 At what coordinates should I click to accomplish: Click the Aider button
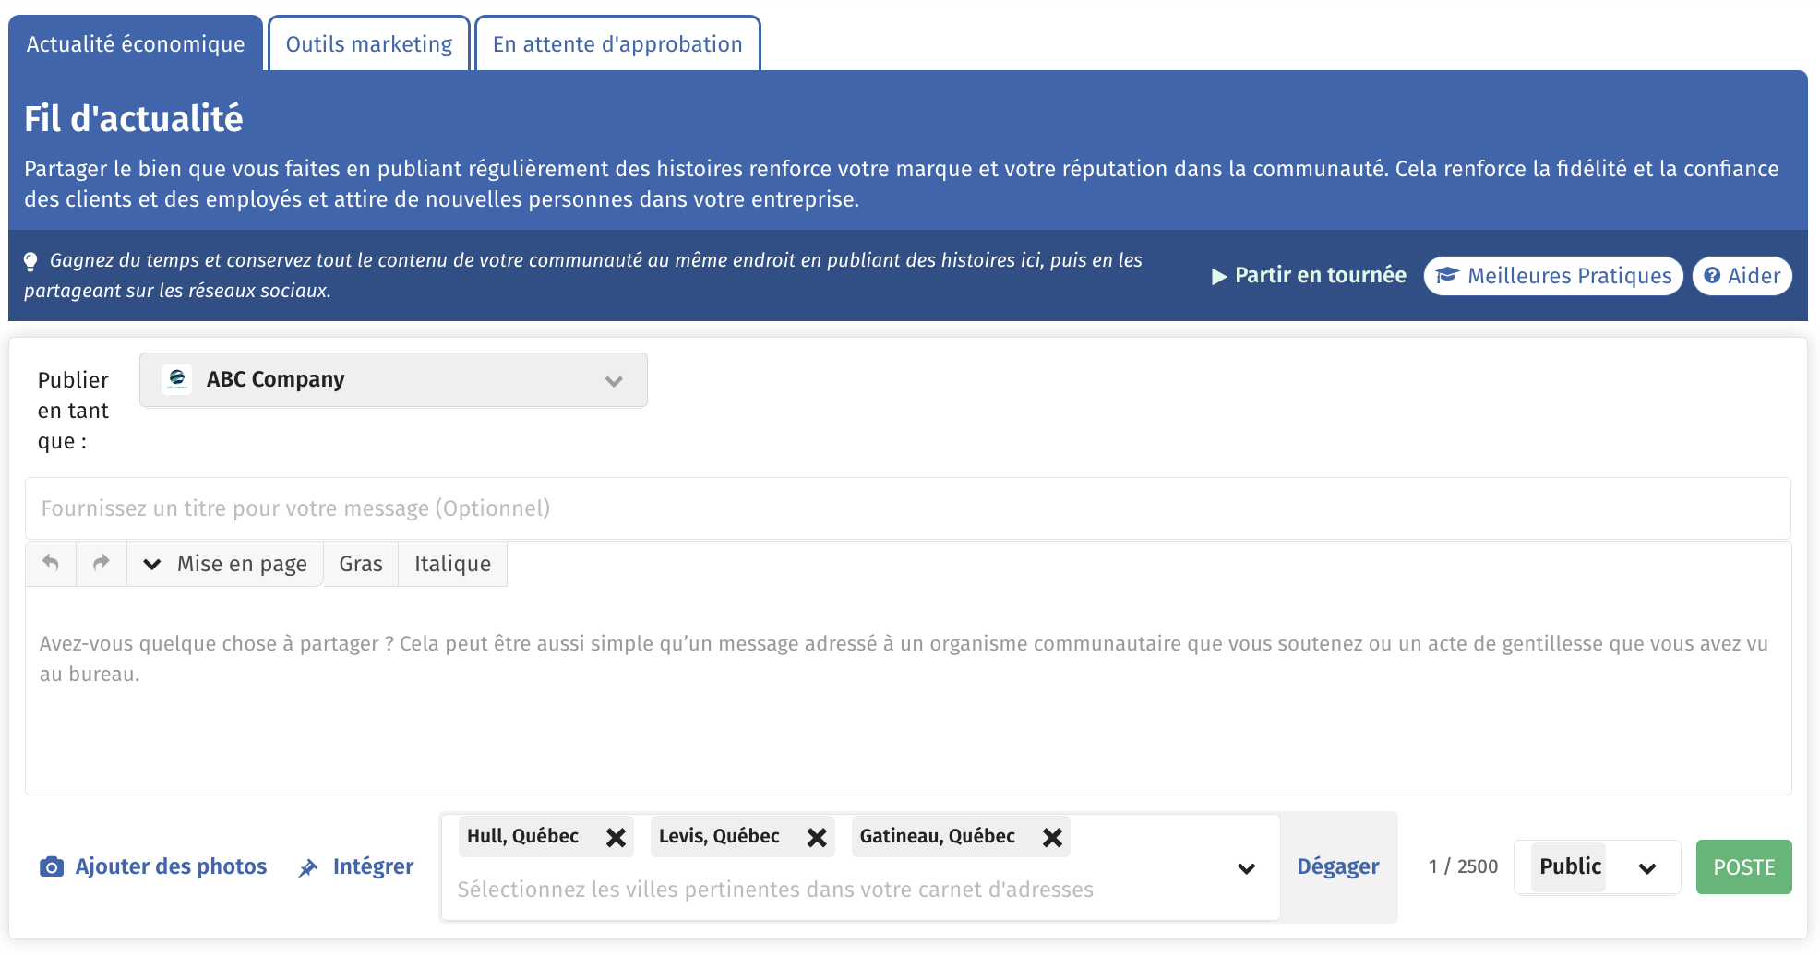1742,276
